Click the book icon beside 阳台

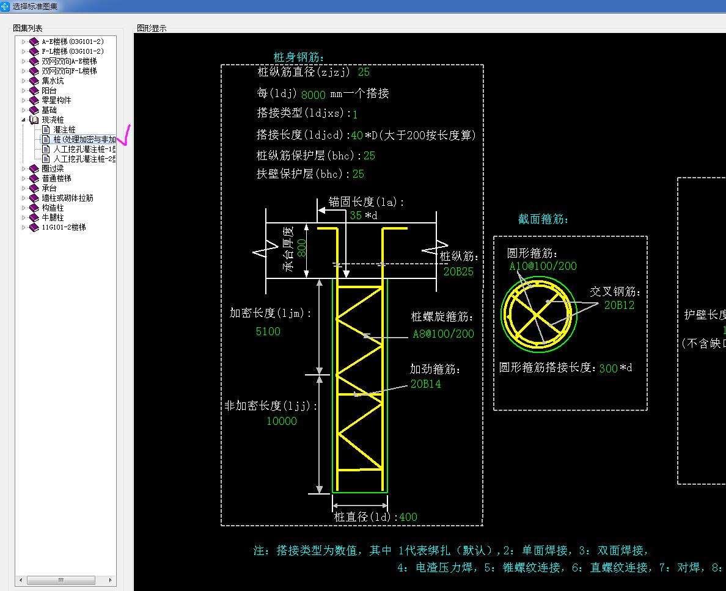(34, 90)
